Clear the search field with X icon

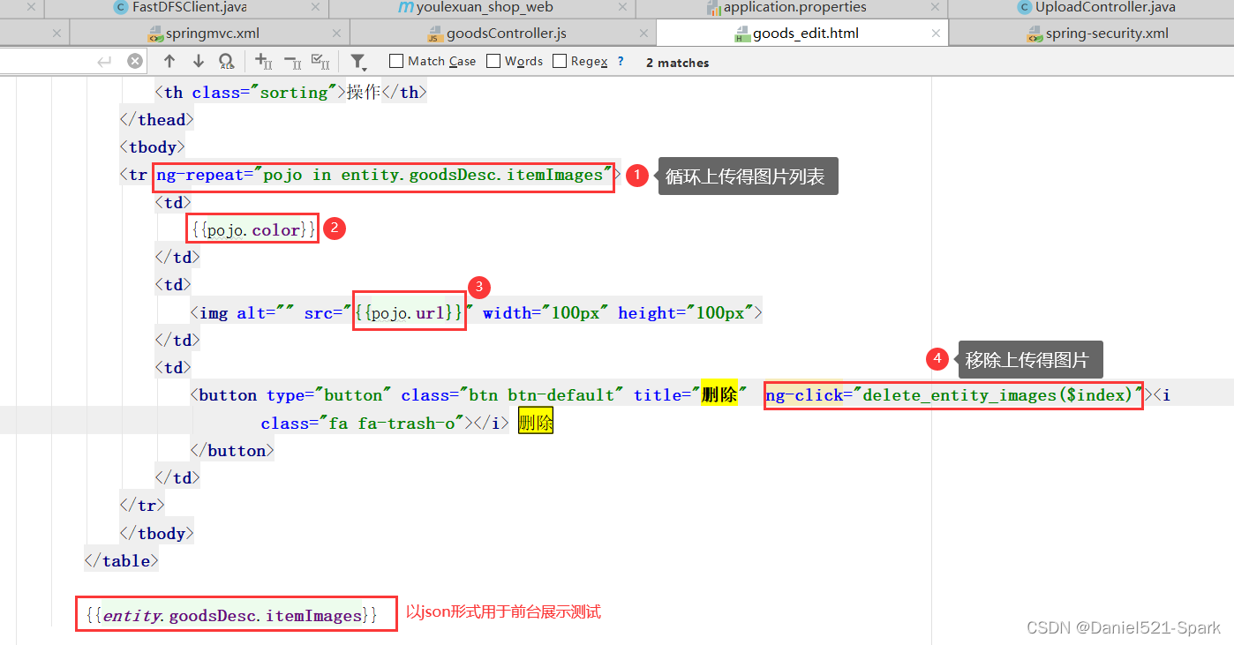(134, 61)
